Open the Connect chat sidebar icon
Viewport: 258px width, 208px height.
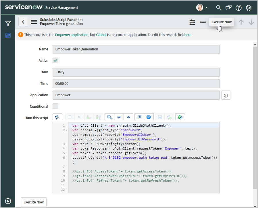228,8
